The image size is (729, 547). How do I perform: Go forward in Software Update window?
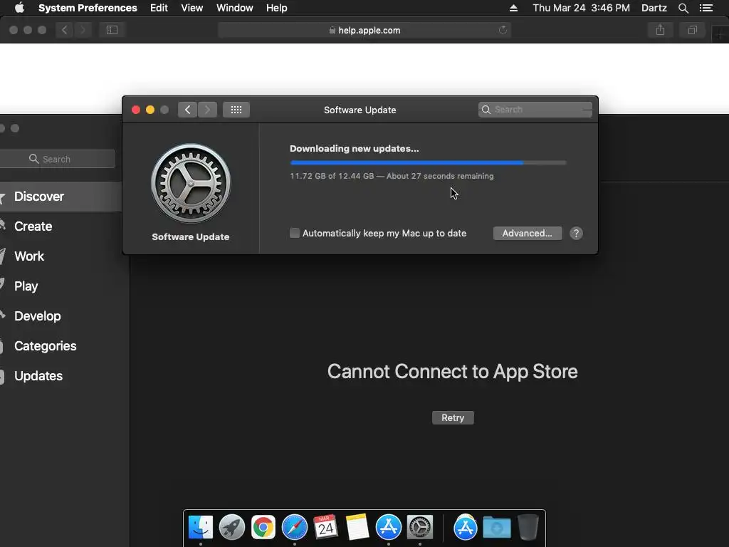point(207,110)
